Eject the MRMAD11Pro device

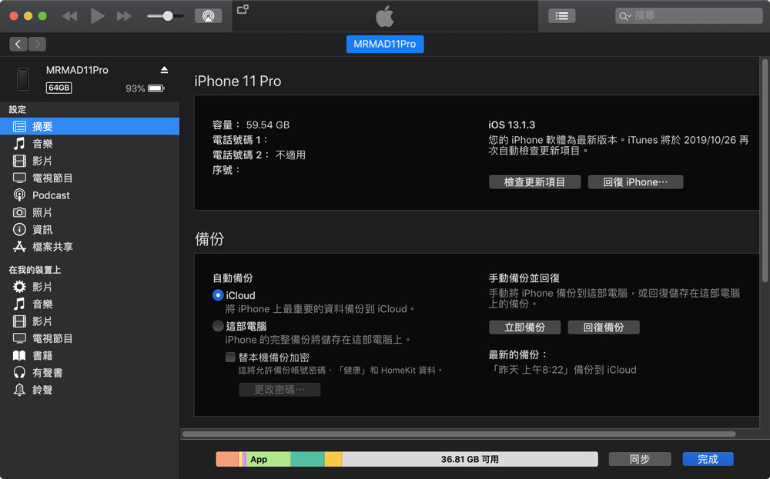pyautogui.click(x=164, y=69)
